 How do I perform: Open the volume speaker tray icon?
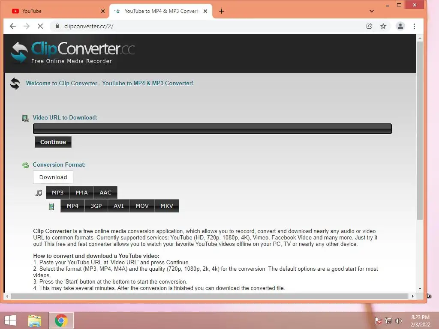pos(399,320)
